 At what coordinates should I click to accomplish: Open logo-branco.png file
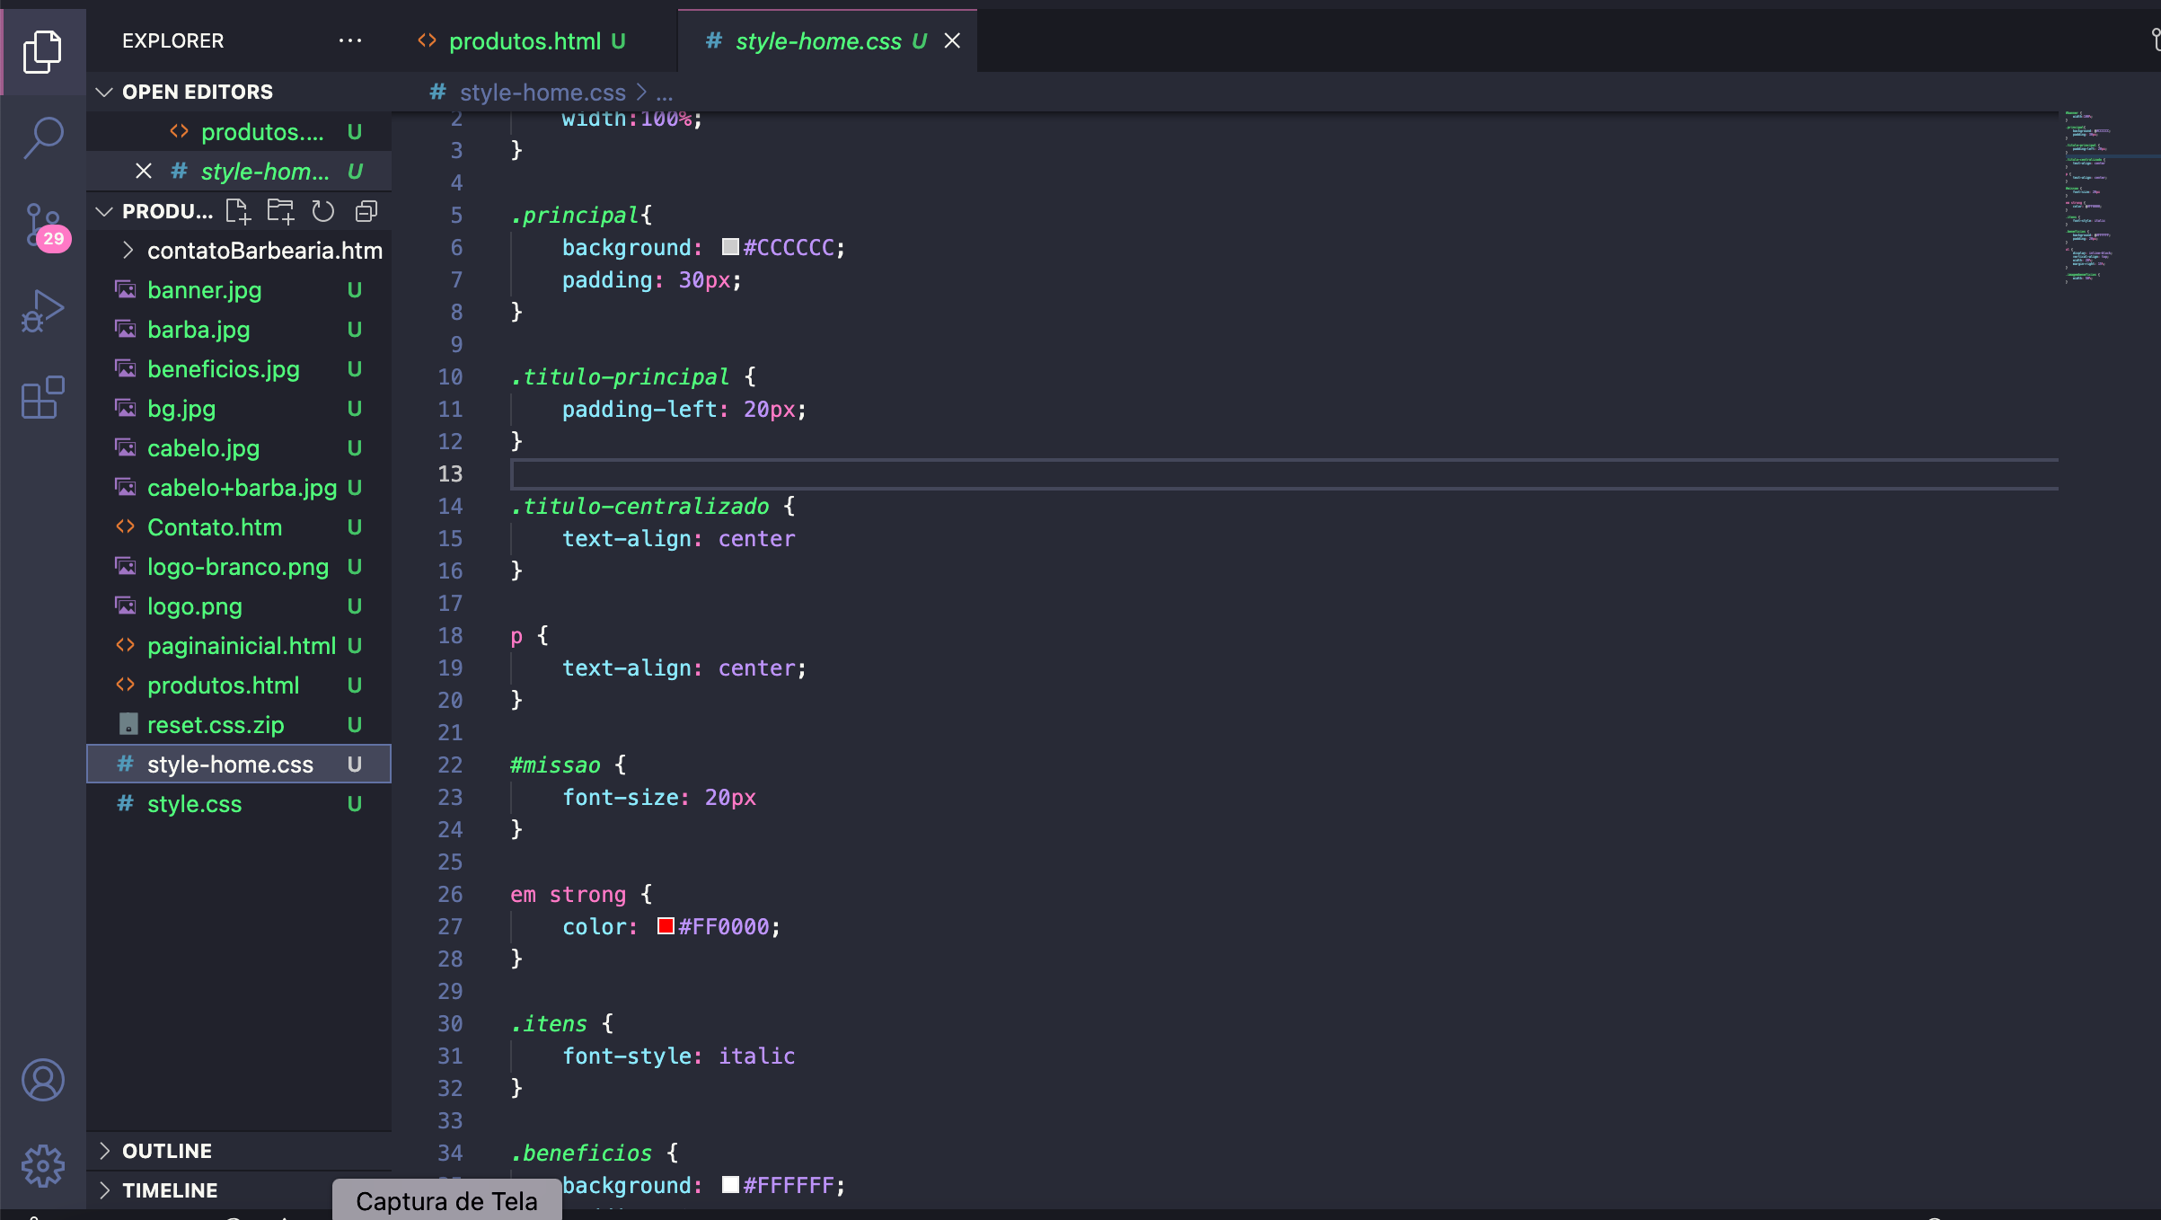point(239,567)
